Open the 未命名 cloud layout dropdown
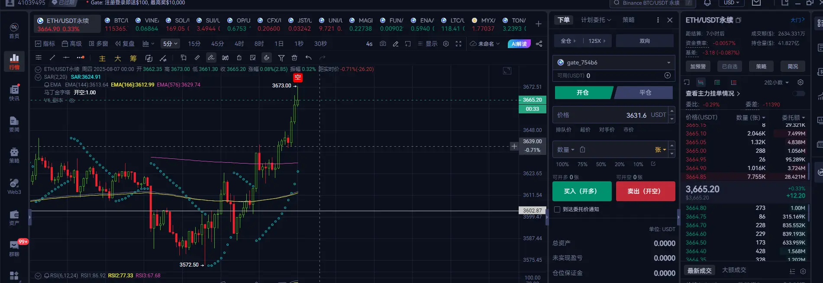Image resolution: width=823 pixels, height=283 pixels. (485, 44)
